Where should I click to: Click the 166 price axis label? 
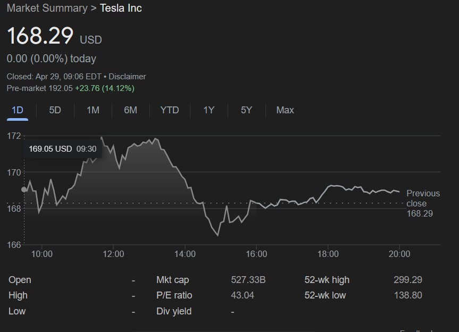click(x=14, y=245)
